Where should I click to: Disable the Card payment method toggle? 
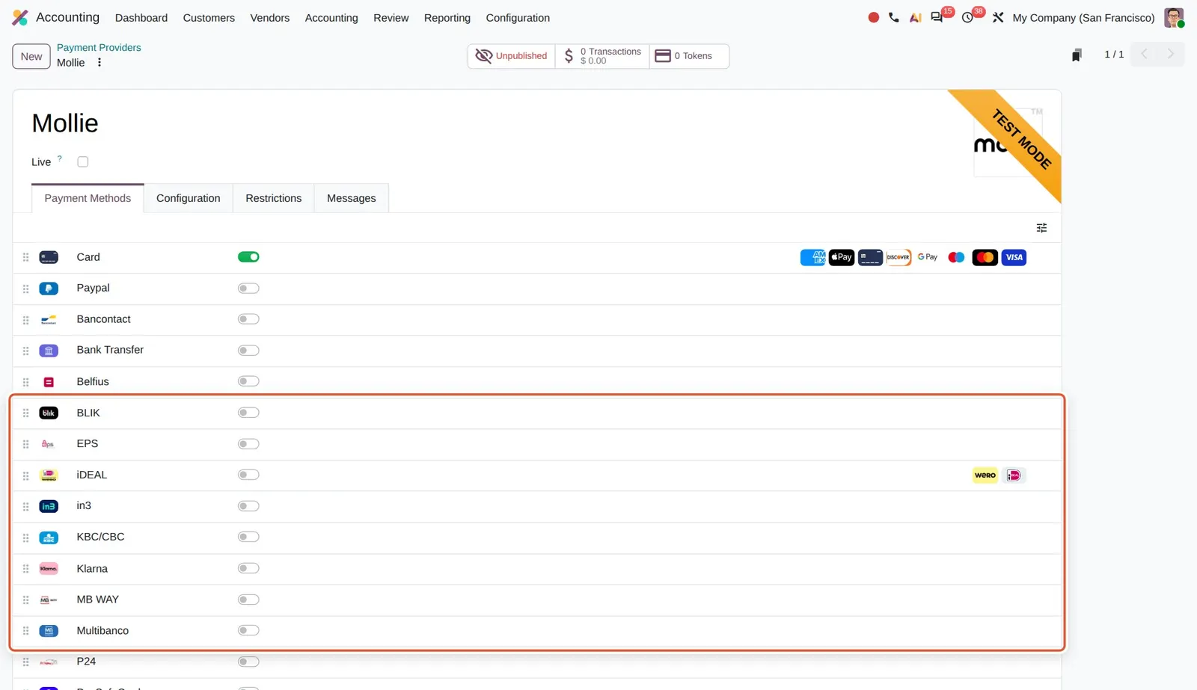[248, 257]
